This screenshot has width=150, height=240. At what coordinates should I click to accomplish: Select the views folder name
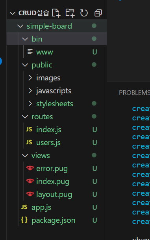[41, 156]
